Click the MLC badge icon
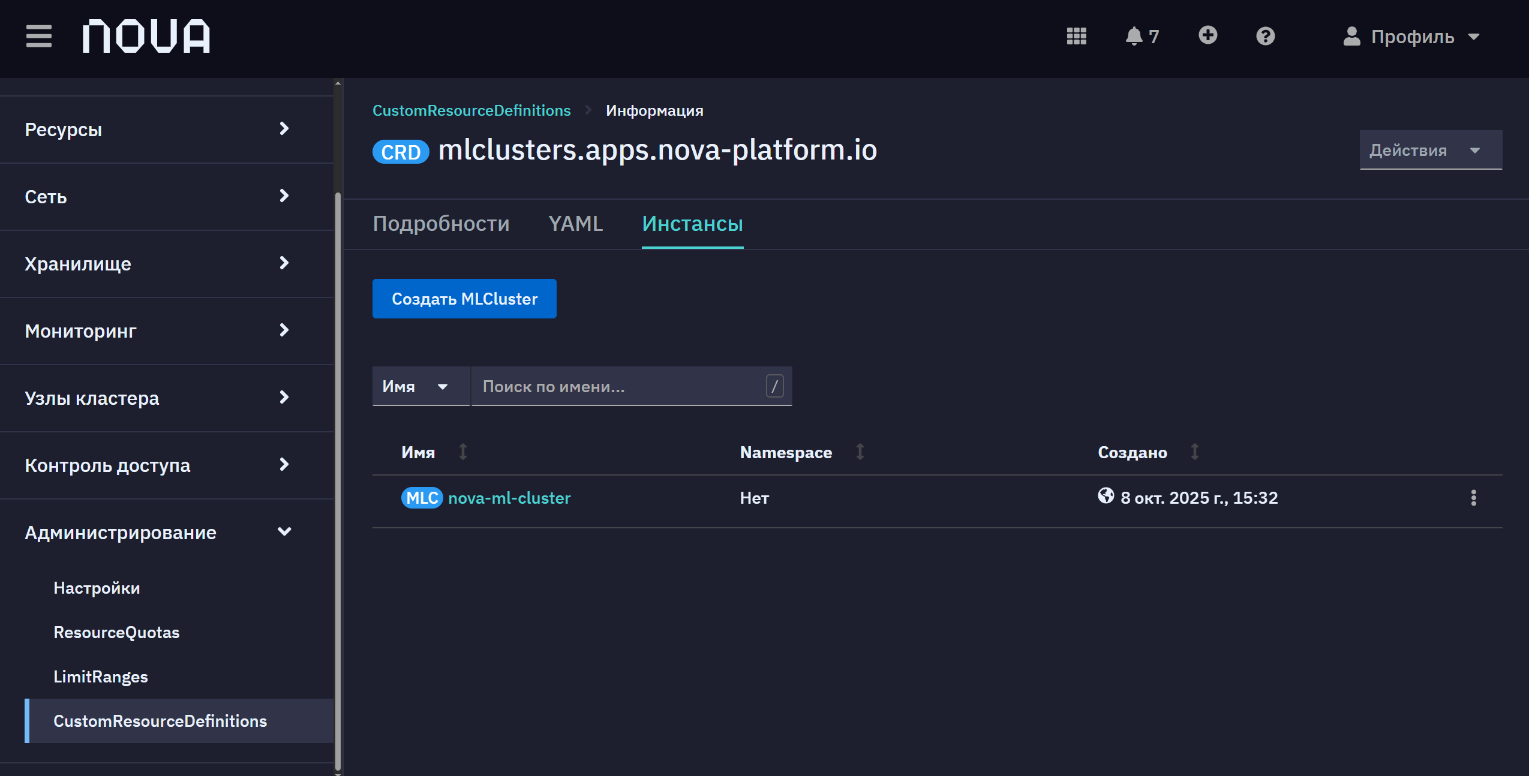 (422, 498)
